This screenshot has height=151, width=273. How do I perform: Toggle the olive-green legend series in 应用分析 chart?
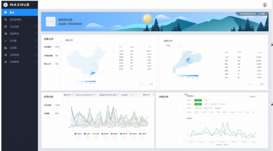[x=143, y=134]
